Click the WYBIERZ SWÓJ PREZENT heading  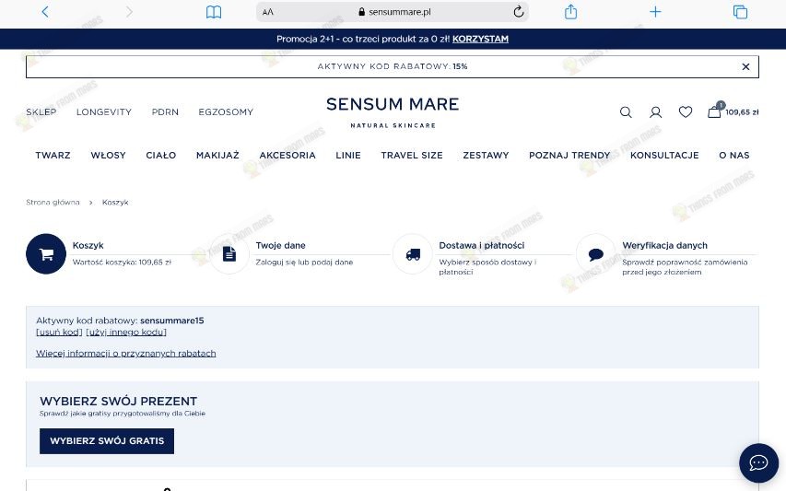(x=118, y=402)
